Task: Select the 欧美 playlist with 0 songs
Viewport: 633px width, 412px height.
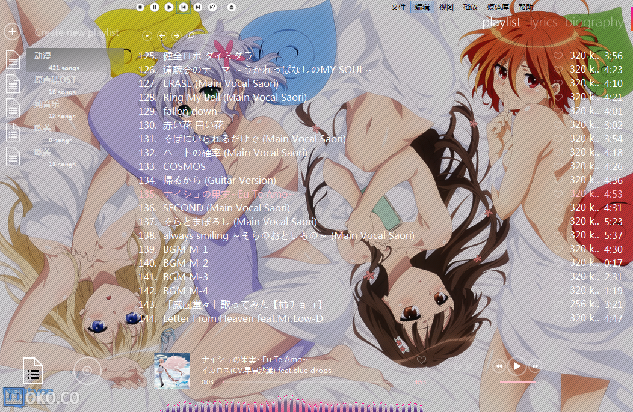Action: pyautogui.click(x=76, y=133)
